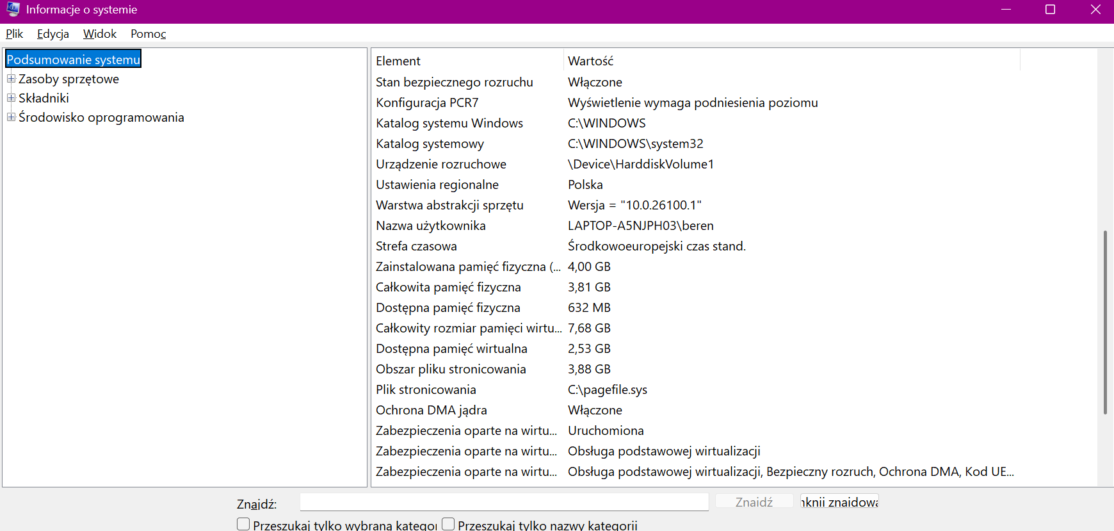Select the 'Obszar pliku stronicowania' row
The width and height of the screenshot is (1114, 531).
696,369
